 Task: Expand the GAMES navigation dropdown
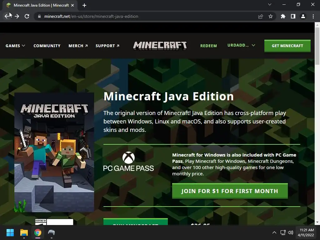pos(15,46)
